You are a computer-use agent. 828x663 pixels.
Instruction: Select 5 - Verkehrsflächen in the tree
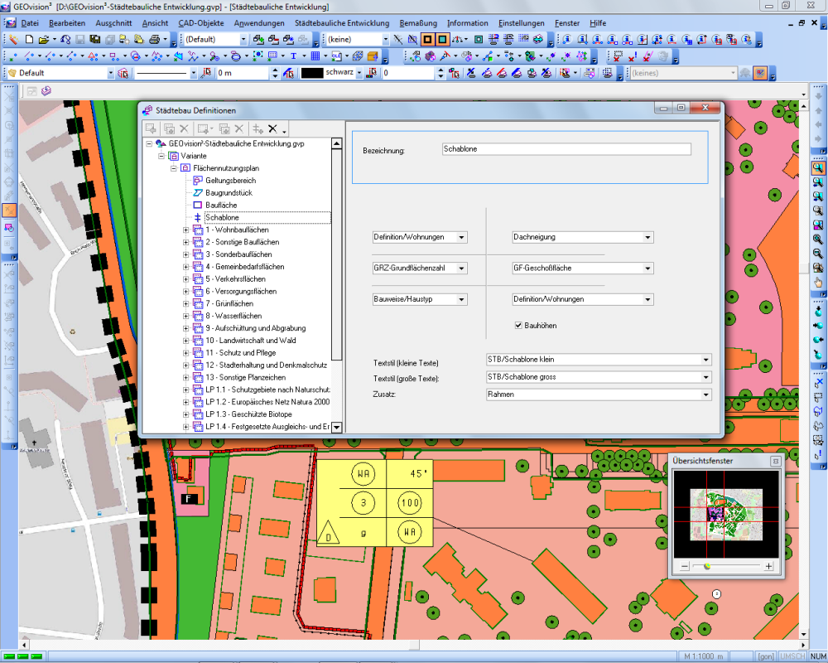[235, 278]
